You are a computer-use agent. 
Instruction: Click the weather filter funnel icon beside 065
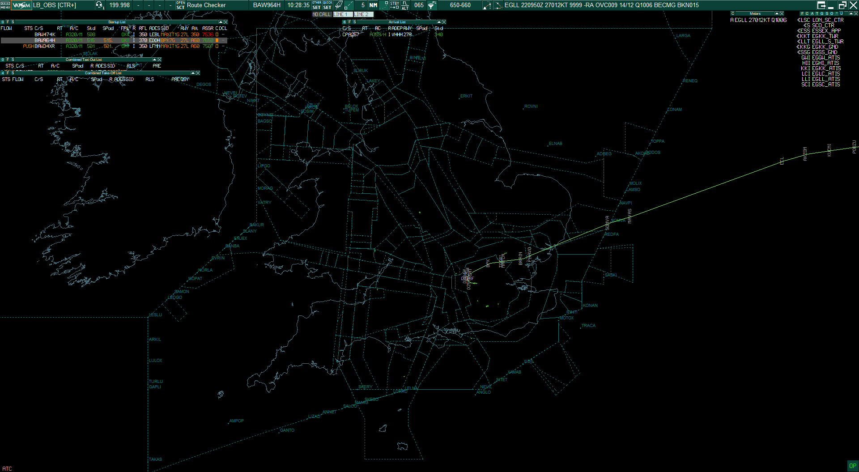pos(431,5)
